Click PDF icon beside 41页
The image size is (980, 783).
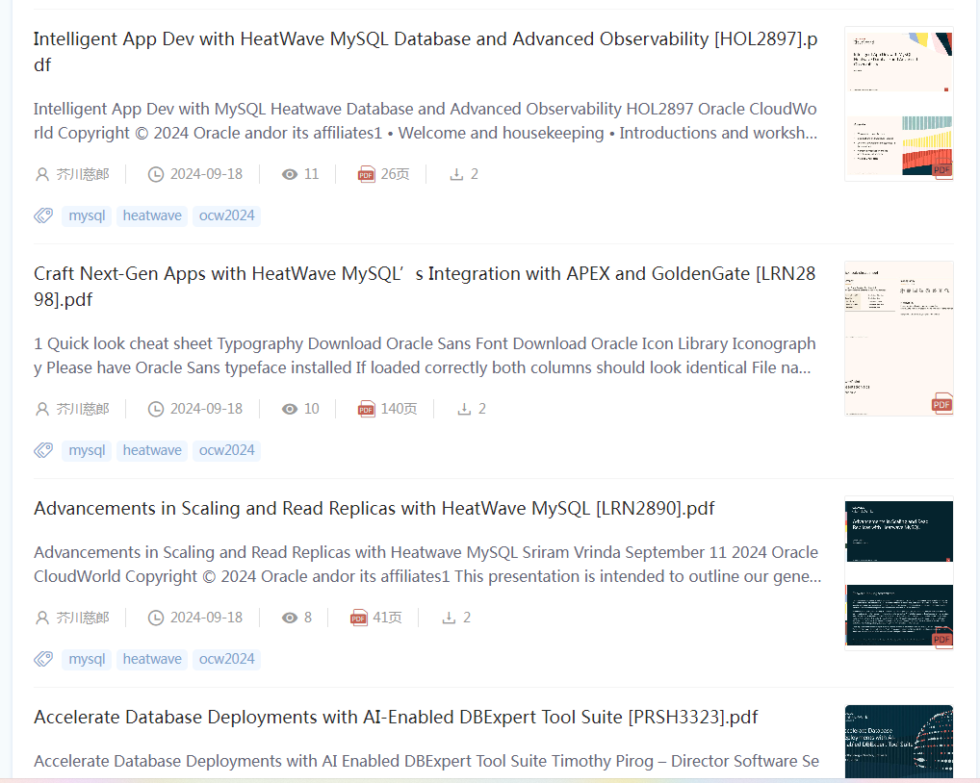359,618
